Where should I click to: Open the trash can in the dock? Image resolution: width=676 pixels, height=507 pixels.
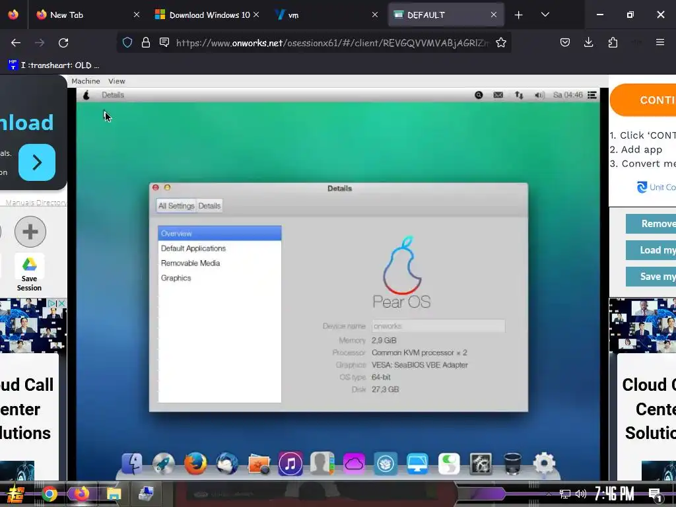512,464
